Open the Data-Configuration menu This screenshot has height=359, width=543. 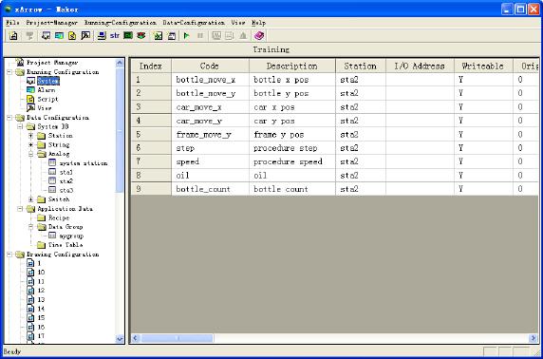[x=194, y=23]
